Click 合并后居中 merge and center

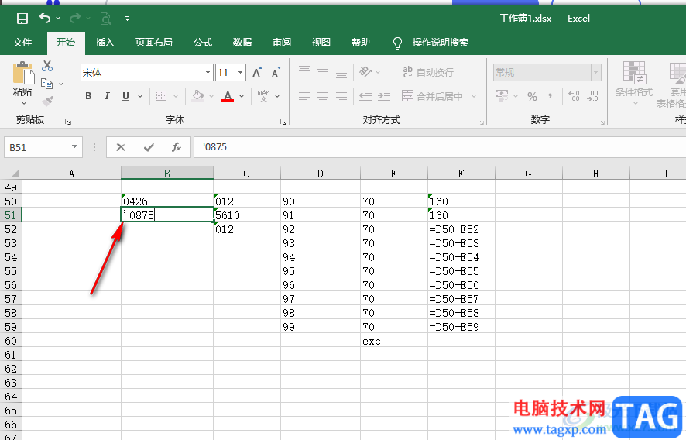coord(432,96)
